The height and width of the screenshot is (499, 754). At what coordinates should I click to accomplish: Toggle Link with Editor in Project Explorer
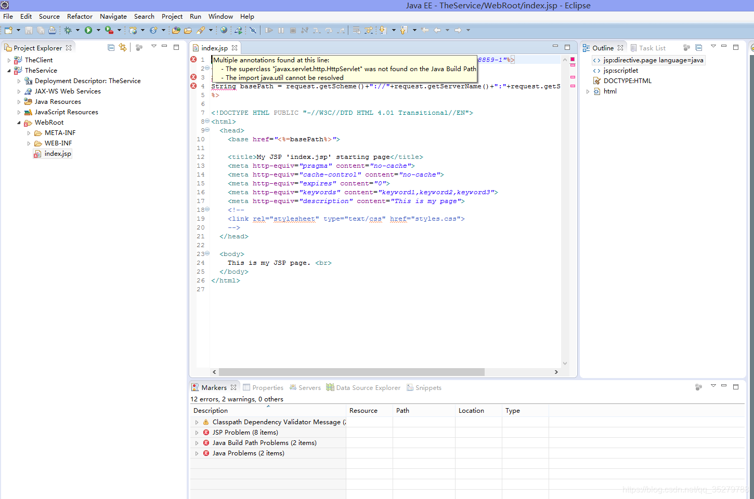click(x=123, y=47)
